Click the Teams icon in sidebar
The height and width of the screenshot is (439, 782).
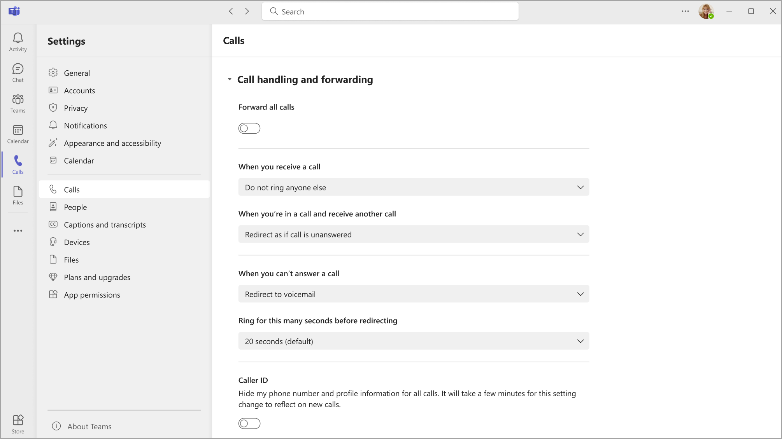(x=18, y=103)
